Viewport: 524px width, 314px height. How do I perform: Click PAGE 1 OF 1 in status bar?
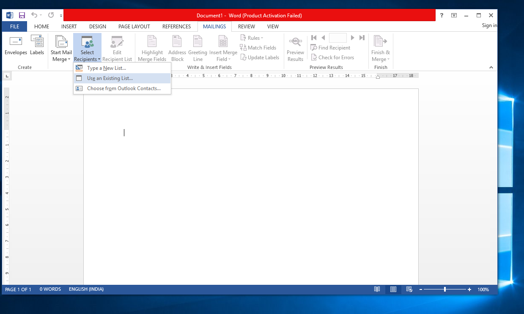pyautogui.click(x=18, y=289)
